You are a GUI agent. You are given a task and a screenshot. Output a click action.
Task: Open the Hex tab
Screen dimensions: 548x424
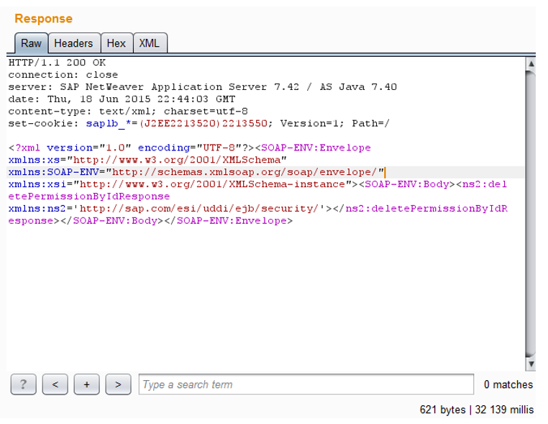pyautogui.click(x=117, y=43)
